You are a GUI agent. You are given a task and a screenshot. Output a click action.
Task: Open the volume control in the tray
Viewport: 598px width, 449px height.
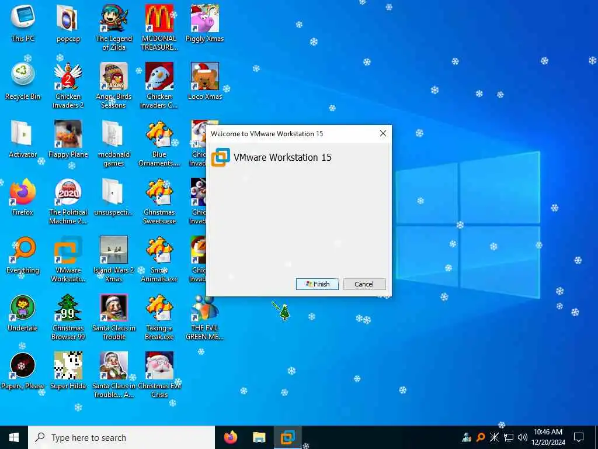523,437
